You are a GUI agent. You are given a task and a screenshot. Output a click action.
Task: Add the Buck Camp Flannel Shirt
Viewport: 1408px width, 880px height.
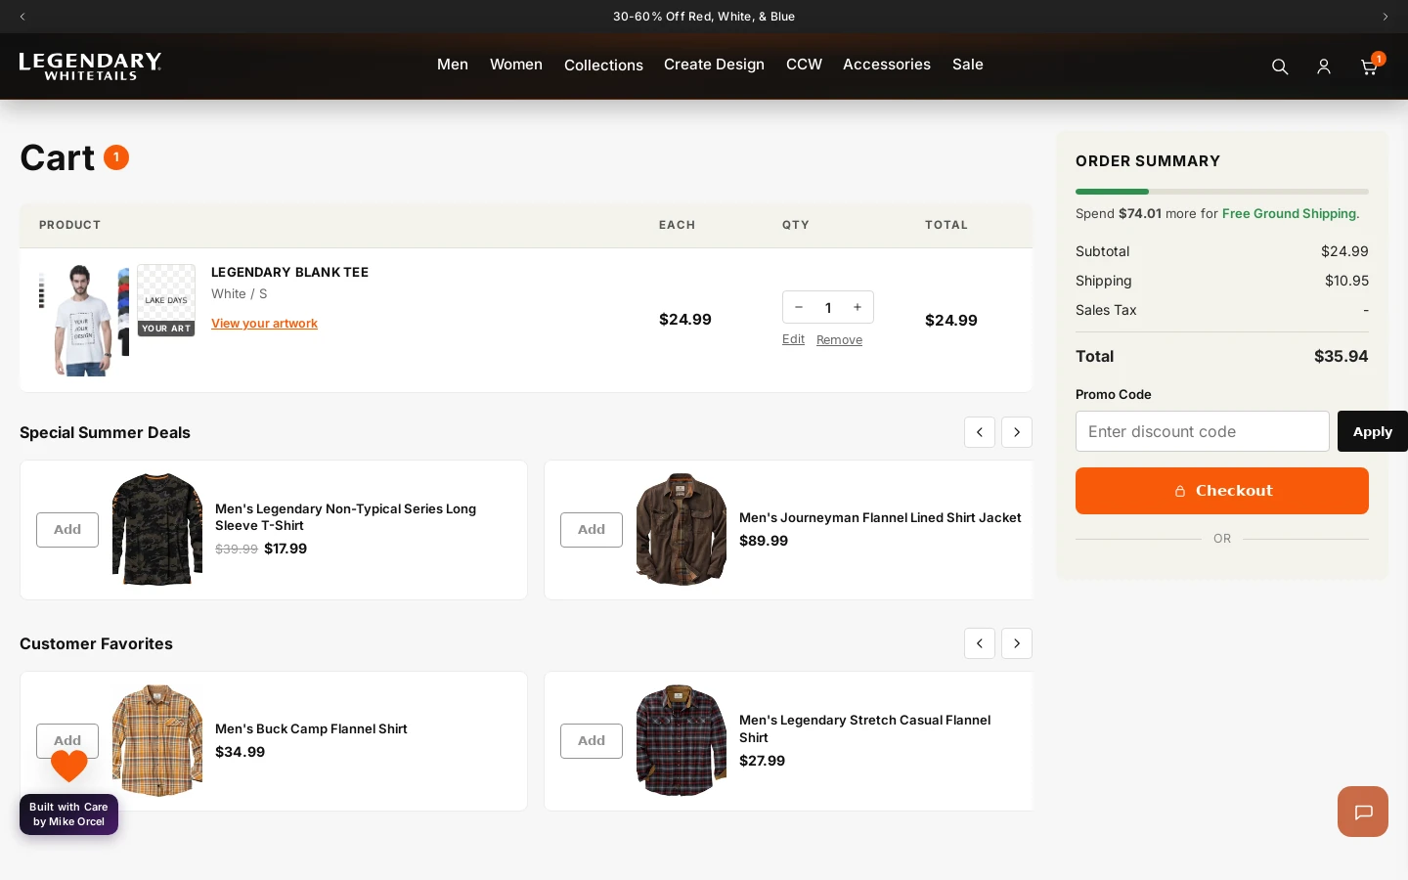(x=67, y=741)
